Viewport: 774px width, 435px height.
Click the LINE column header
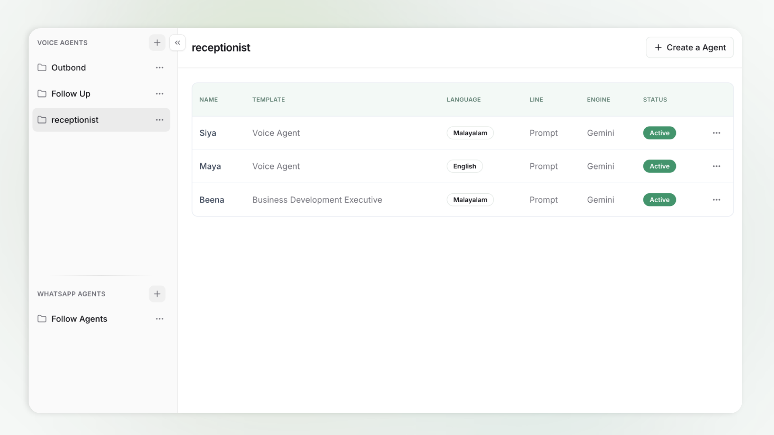(536, 99)
